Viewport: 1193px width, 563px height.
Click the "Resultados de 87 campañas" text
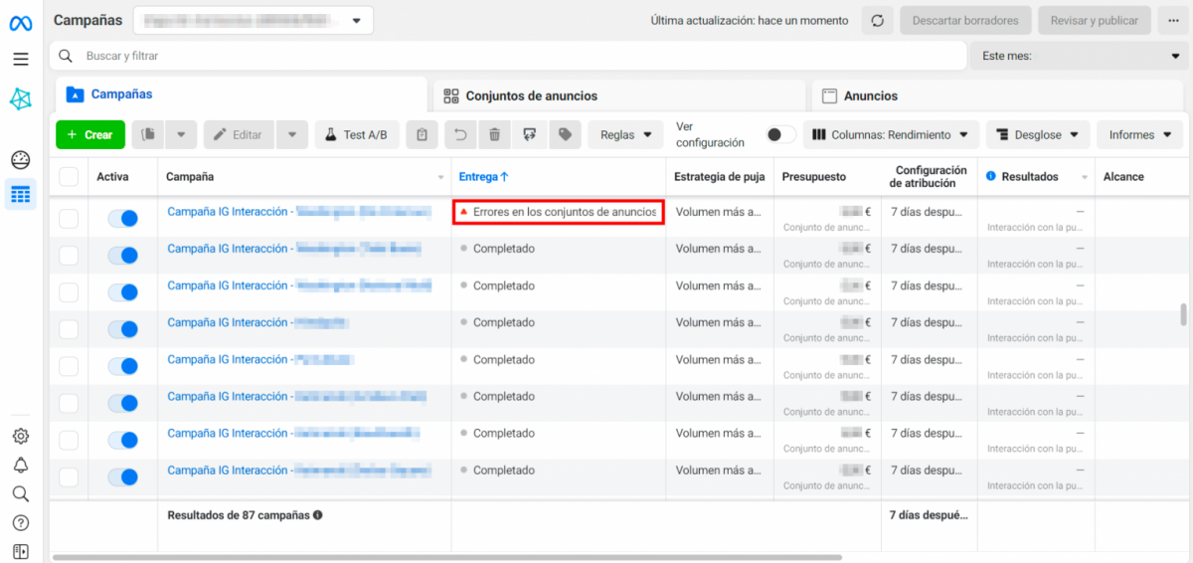(239, 515)
